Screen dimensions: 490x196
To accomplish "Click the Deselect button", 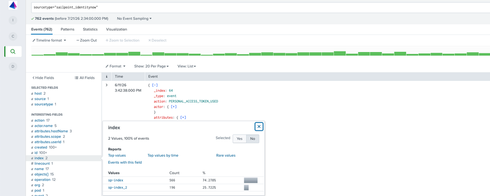I will (x=157, y=41).
